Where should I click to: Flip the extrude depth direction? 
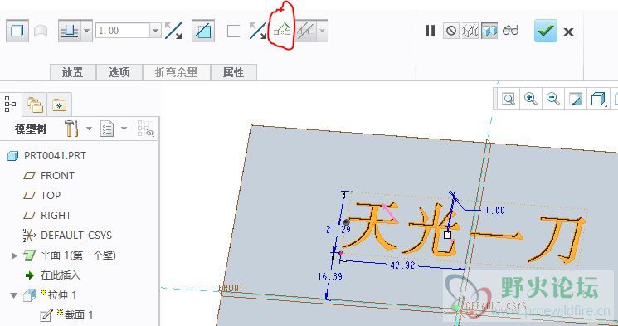pos(173,31)
